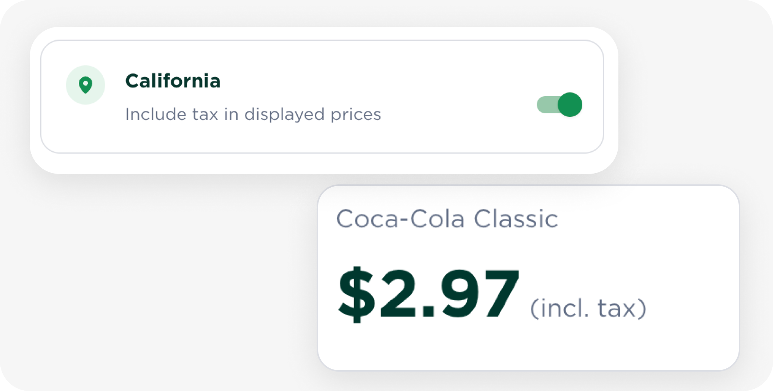Click the word "Include" in the tax setting

(155, 114)
